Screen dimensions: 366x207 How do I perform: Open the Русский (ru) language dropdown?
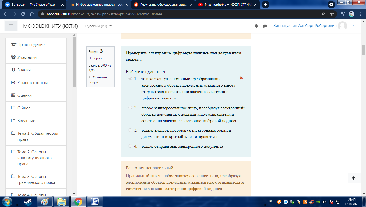point(98,26)
